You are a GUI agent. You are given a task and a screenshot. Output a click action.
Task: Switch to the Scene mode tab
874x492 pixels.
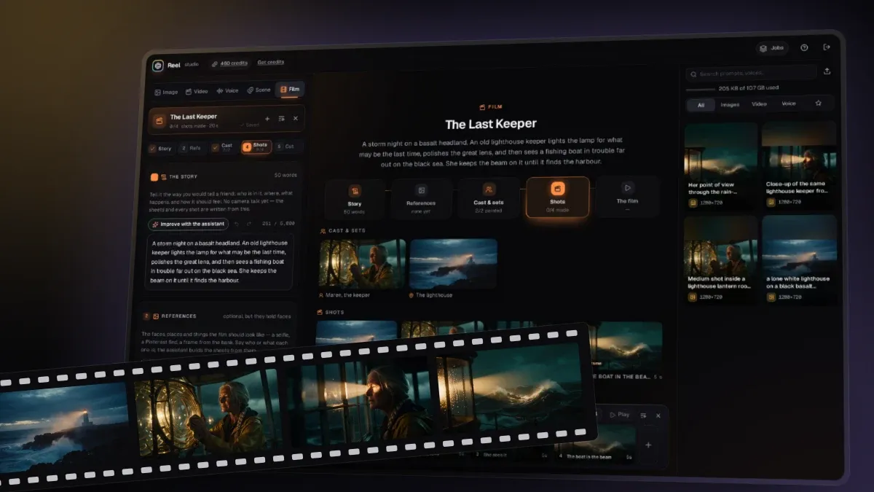click(259, 90)
